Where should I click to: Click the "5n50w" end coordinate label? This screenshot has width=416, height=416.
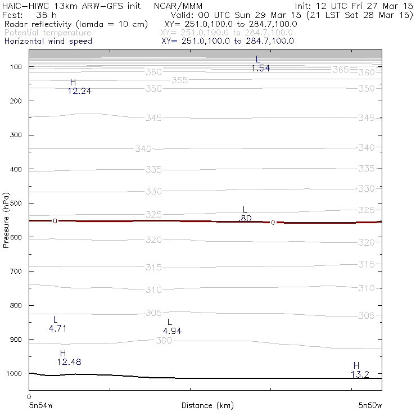click(370, 405)
